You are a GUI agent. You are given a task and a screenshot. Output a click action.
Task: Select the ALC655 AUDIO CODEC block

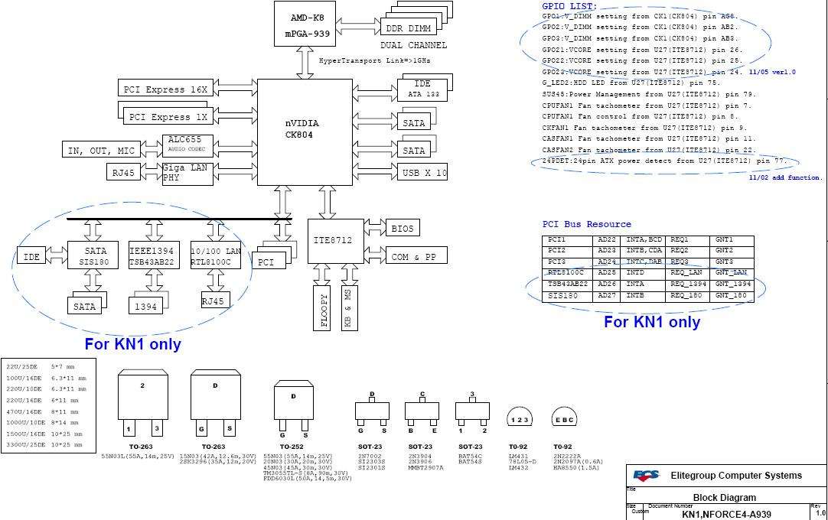pyautogui.click(x=187, y=146)
